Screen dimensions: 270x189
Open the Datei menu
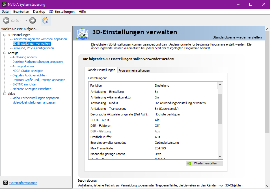coord(5,12)
